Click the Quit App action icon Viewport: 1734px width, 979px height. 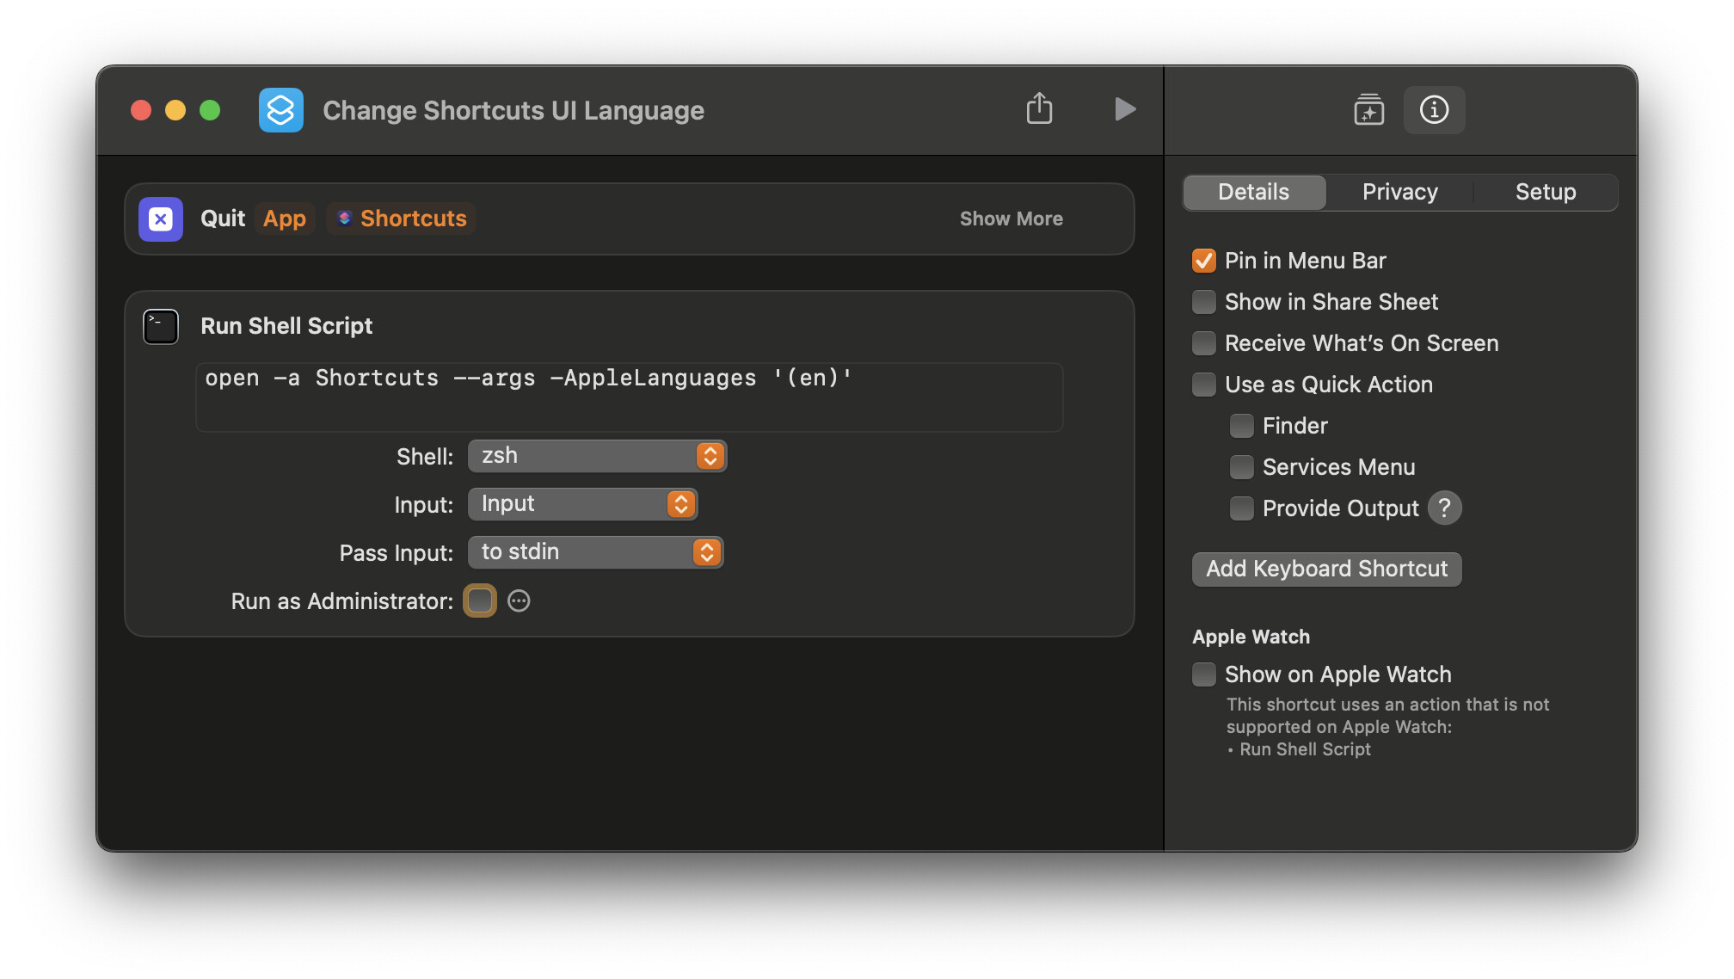click(x=161, y=219)
